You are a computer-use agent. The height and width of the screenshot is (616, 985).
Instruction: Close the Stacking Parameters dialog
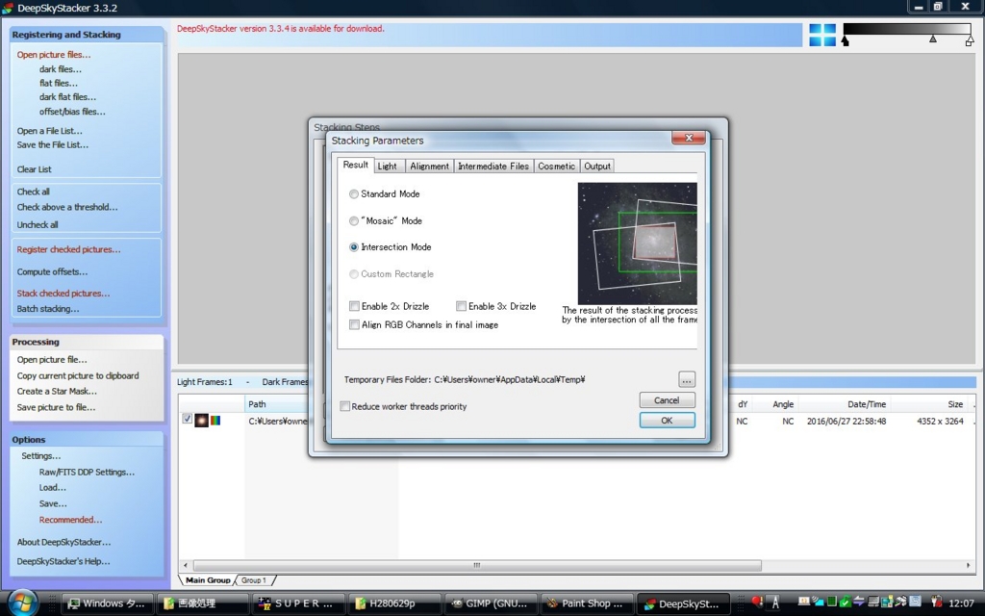(689, 138)
